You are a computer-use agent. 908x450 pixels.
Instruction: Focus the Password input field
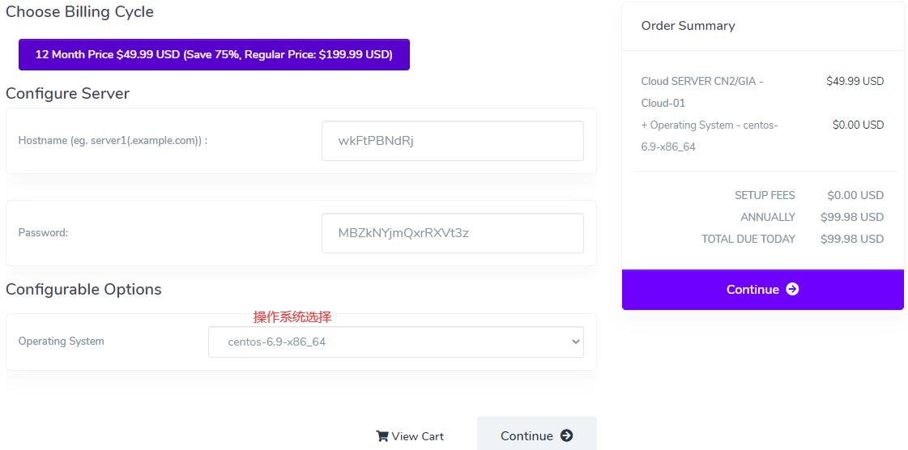pyautogui.click(x=453, y=233)
